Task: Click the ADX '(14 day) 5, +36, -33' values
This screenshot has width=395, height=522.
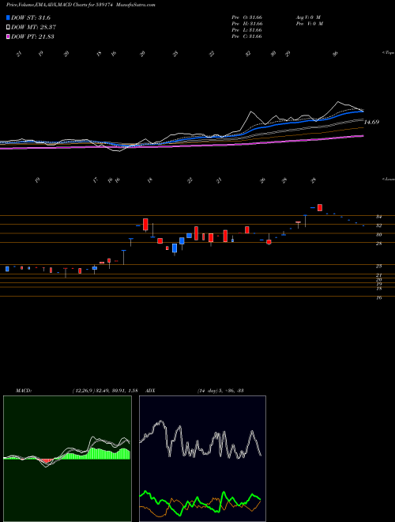Action: click(220, 391)
